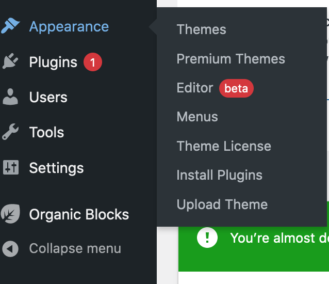Image resolution: width=329 pixels, height=284 pixels.
Task: Click the Settings sliders icon
Action: coord(11,167)
